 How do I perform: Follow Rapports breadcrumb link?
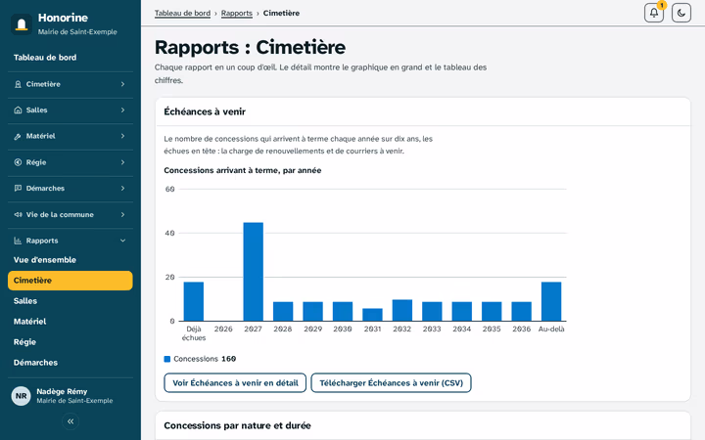237,13
